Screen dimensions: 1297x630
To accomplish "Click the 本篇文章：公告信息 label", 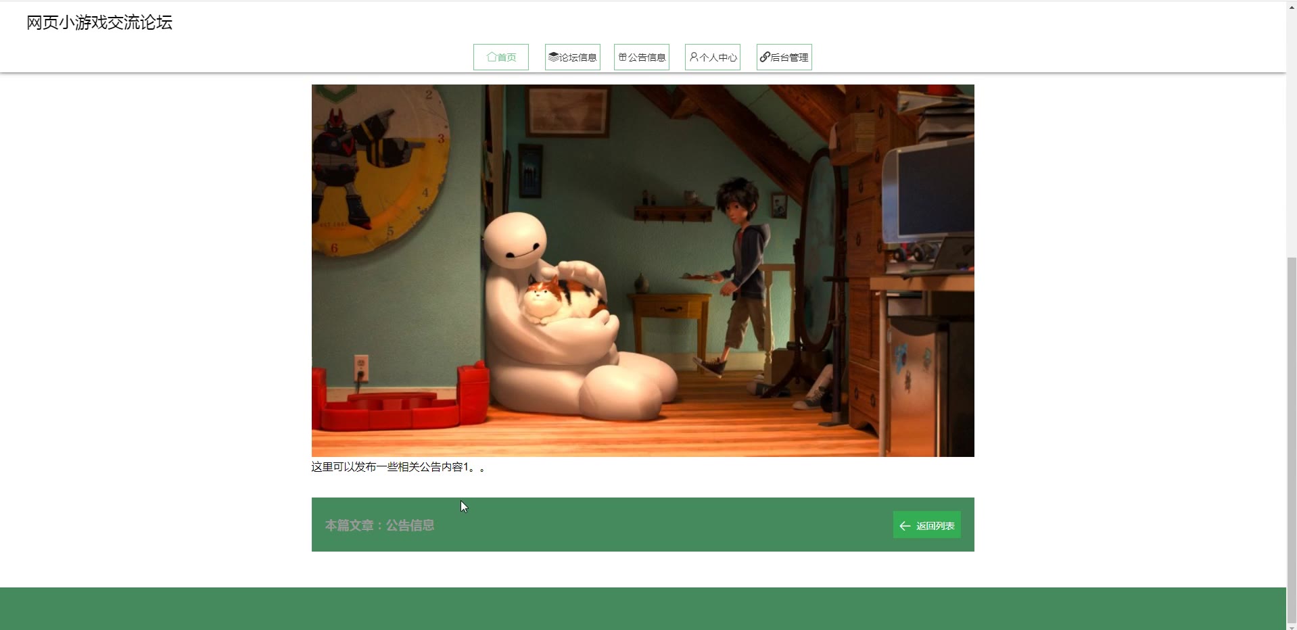I will click(x=379, y=525).
